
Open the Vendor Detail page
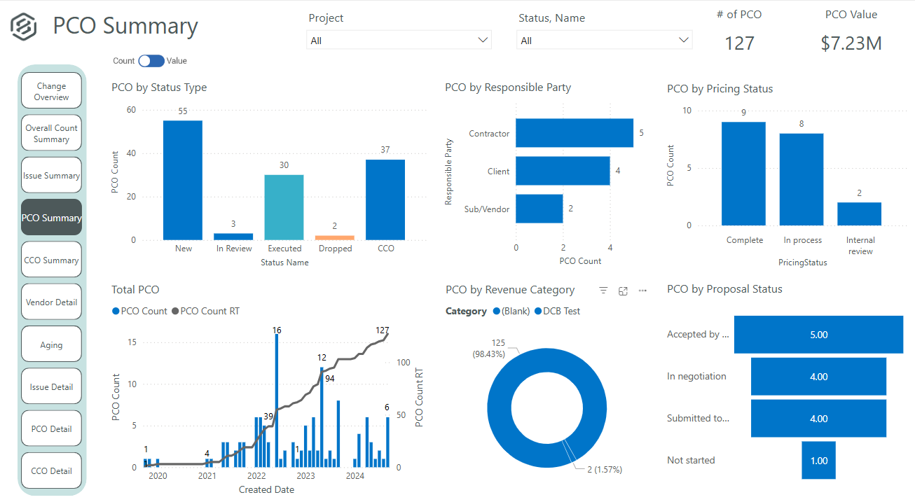pyautogui.click(x=52, y=302)
